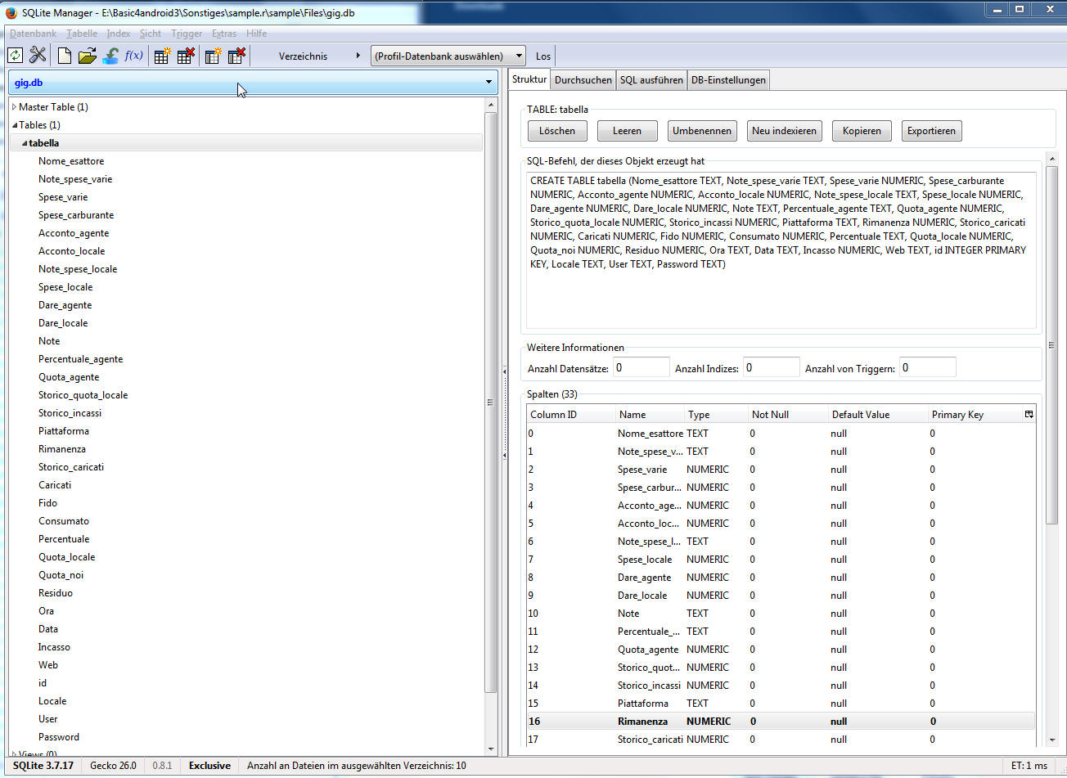
Task: Switch to the SQL ausführen tab
Action: 651,80
